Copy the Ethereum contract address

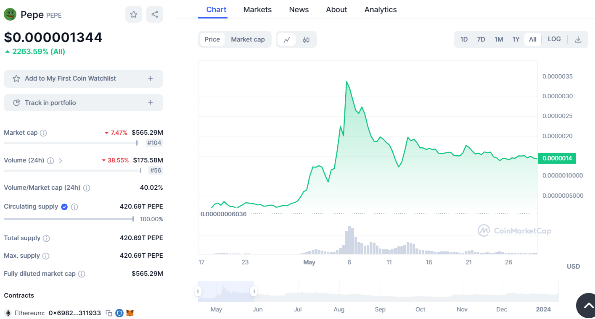click(109, 313)
